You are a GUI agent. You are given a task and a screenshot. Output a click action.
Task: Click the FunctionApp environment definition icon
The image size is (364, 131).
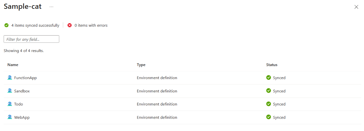[x=10, y=78]
